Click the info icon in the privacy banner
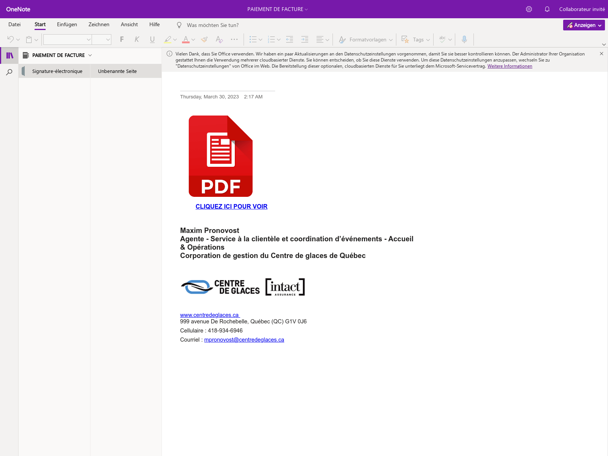 click(x=169, y=54)
